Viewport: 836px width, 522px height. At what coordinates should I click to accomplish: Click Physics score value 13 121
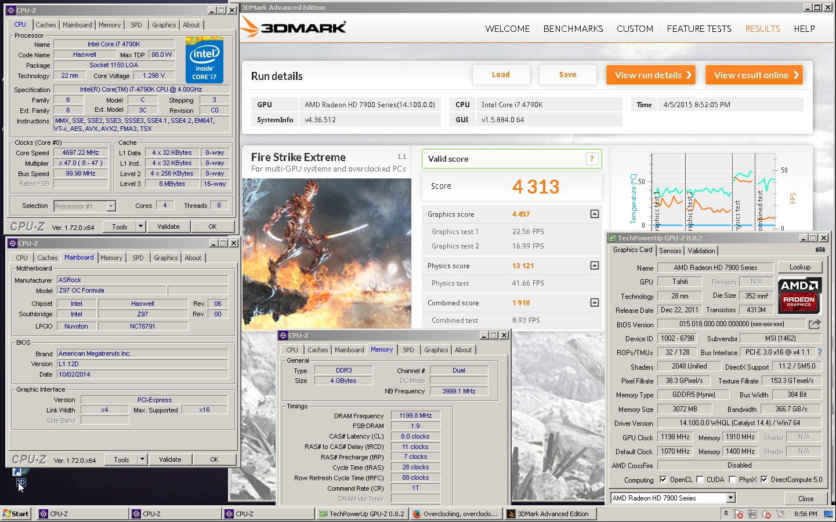[523, 266]
